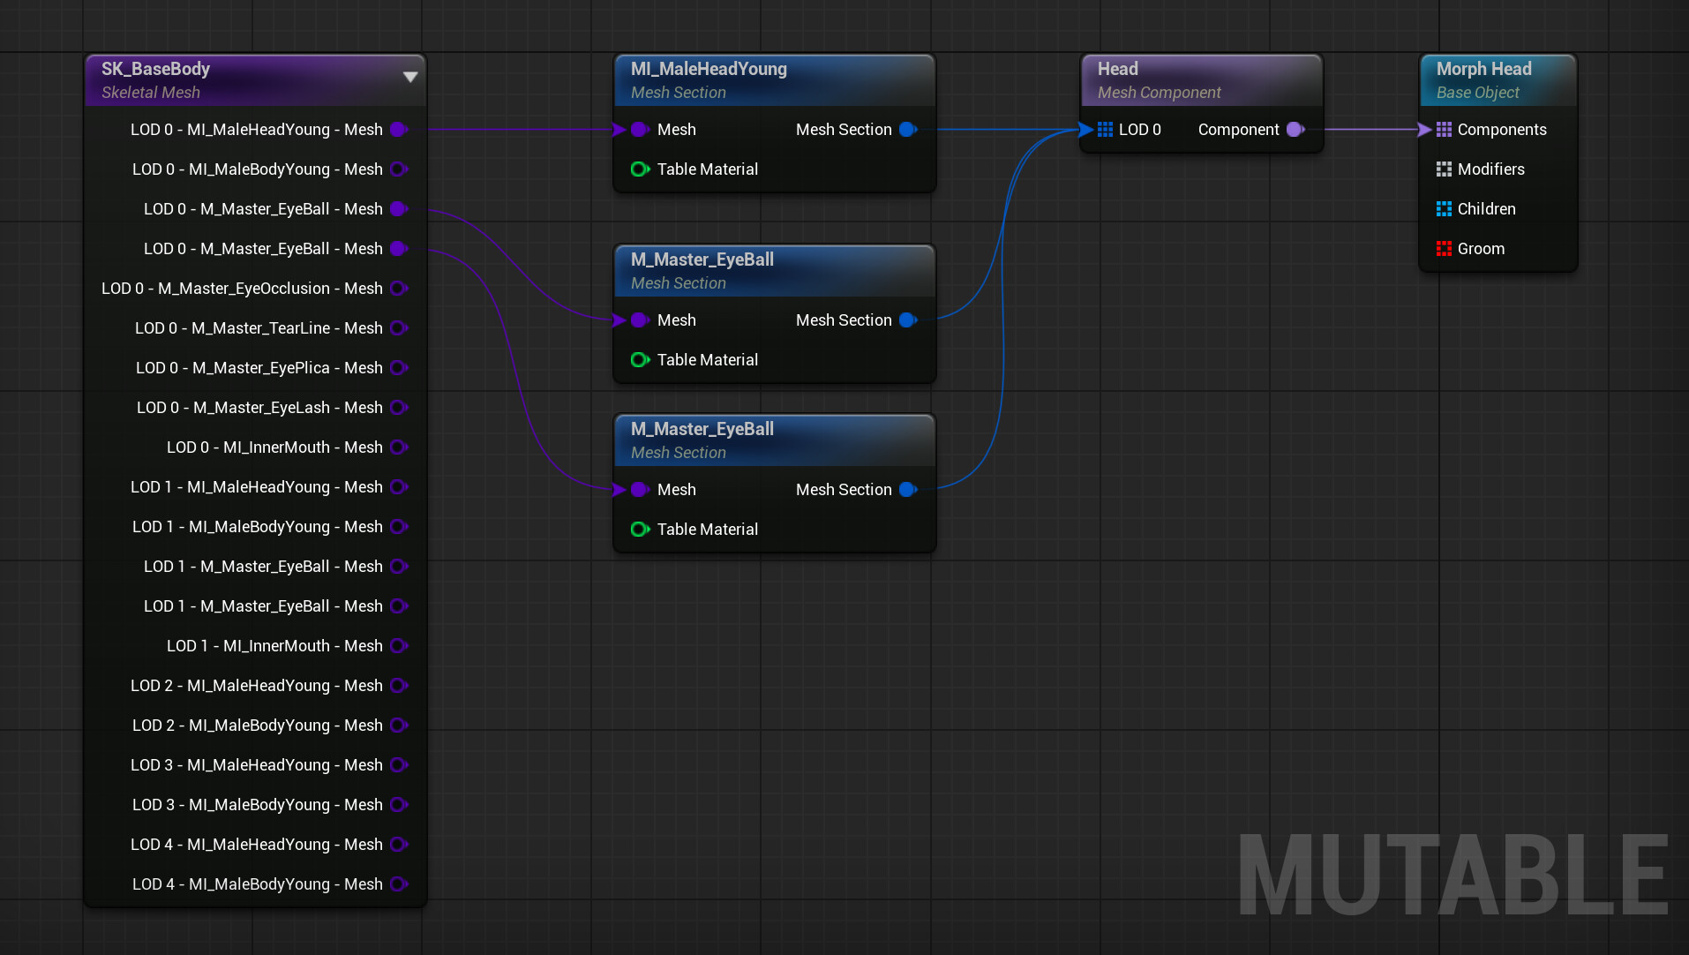
Task: Click the Modifiers grid pin icon
Action: 1444,169
